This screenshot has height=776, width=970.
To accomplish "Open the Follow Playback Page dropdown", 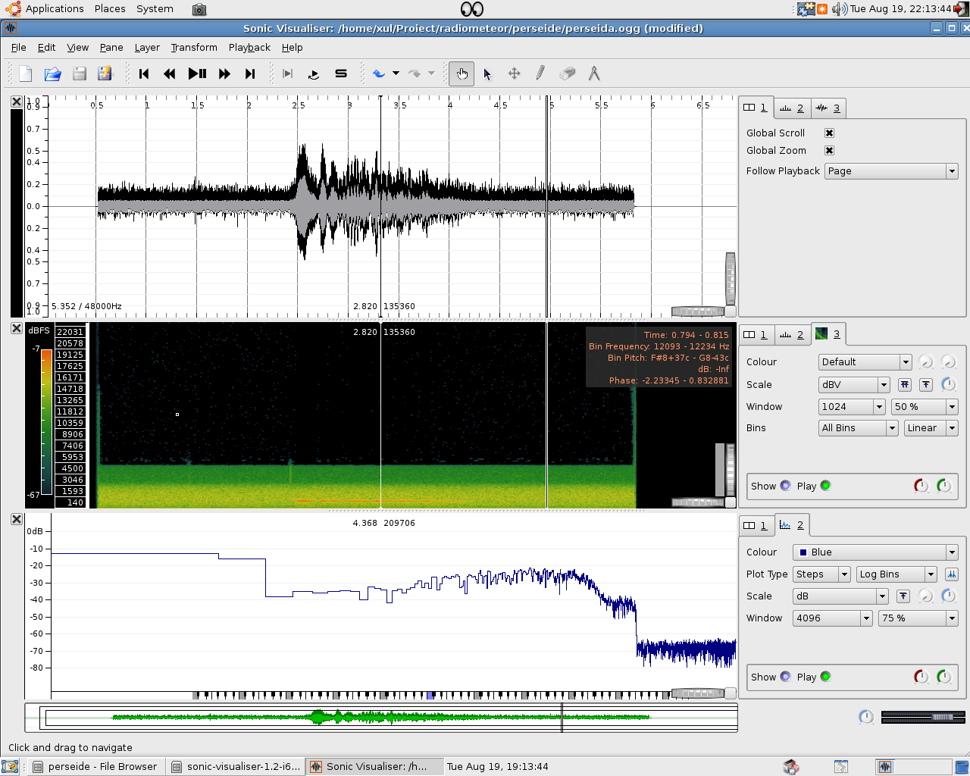I will pyautogui.click(x=891, y=171).
